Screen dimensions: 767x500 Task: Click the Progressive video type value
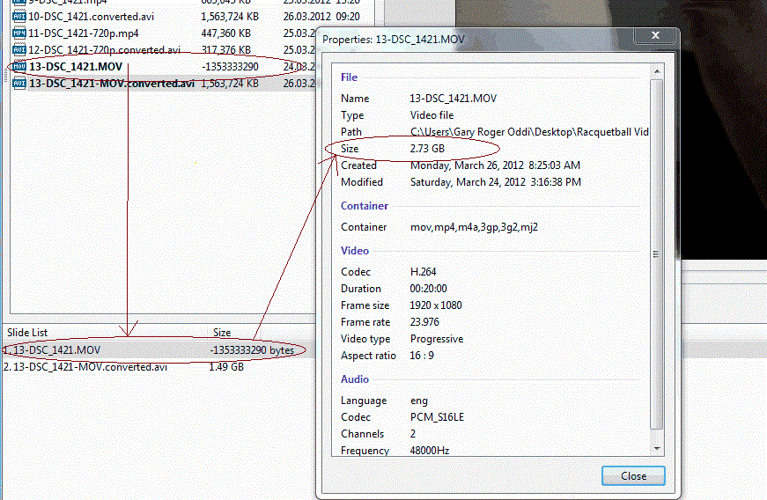click(x=436, y=339)
